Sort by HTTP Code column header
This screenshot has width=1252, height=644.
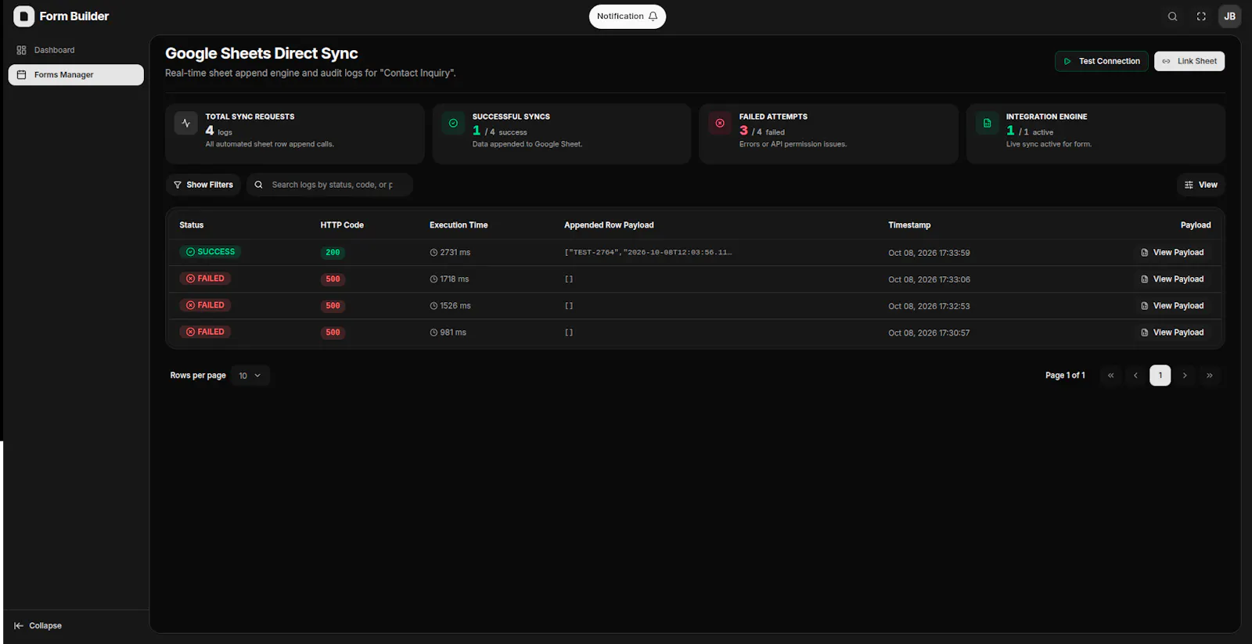click(342, 225)
